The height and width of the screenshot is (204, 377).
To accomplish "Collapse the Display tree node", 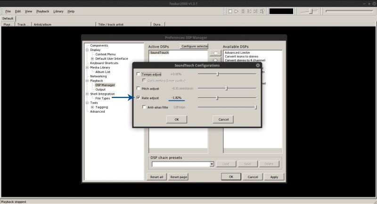I will click(87, 50).
